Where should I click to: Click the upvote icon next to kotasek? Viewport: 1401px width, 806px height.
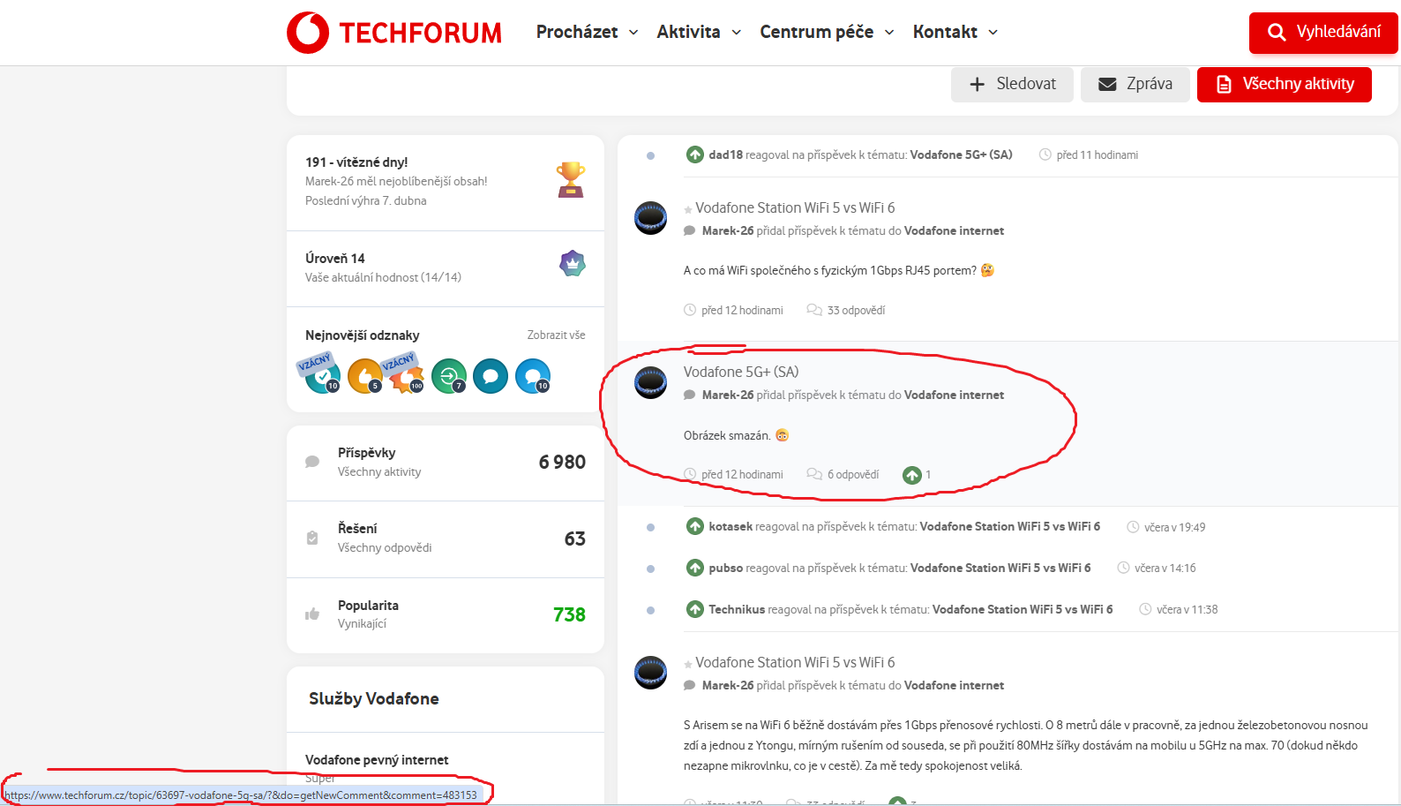[695, 526]
